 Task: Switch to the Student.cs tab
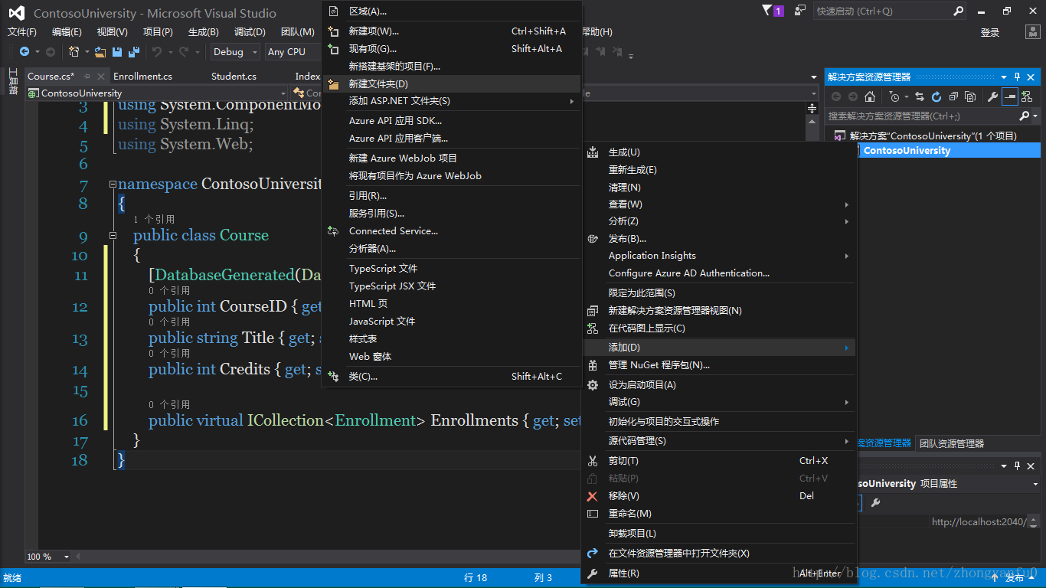point(234,76)
